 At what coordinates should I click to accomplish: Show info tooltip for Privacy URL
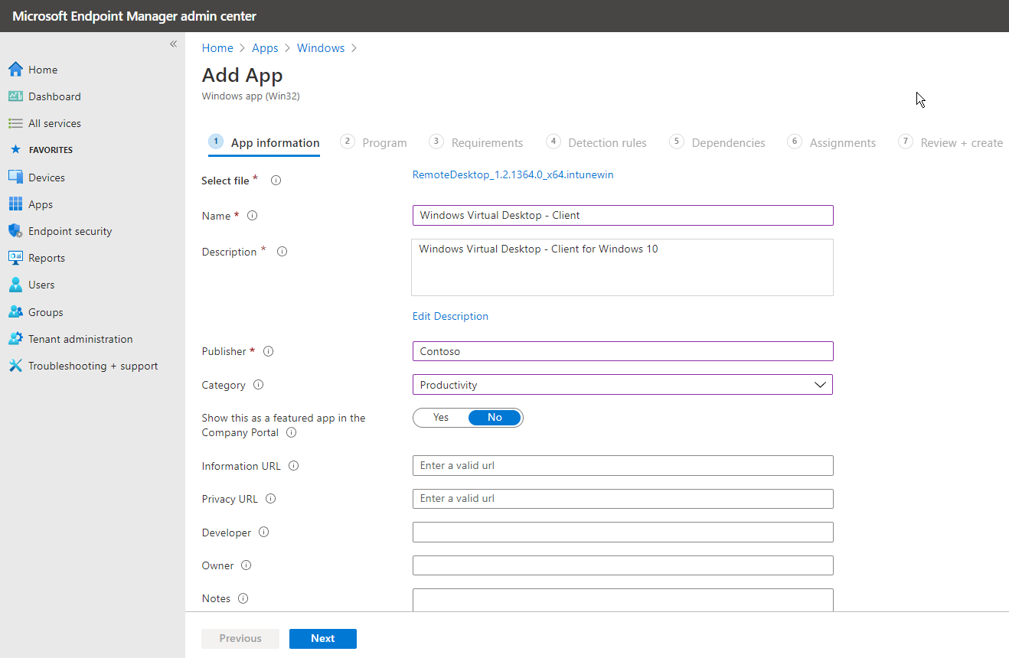[x=270, y=499]
